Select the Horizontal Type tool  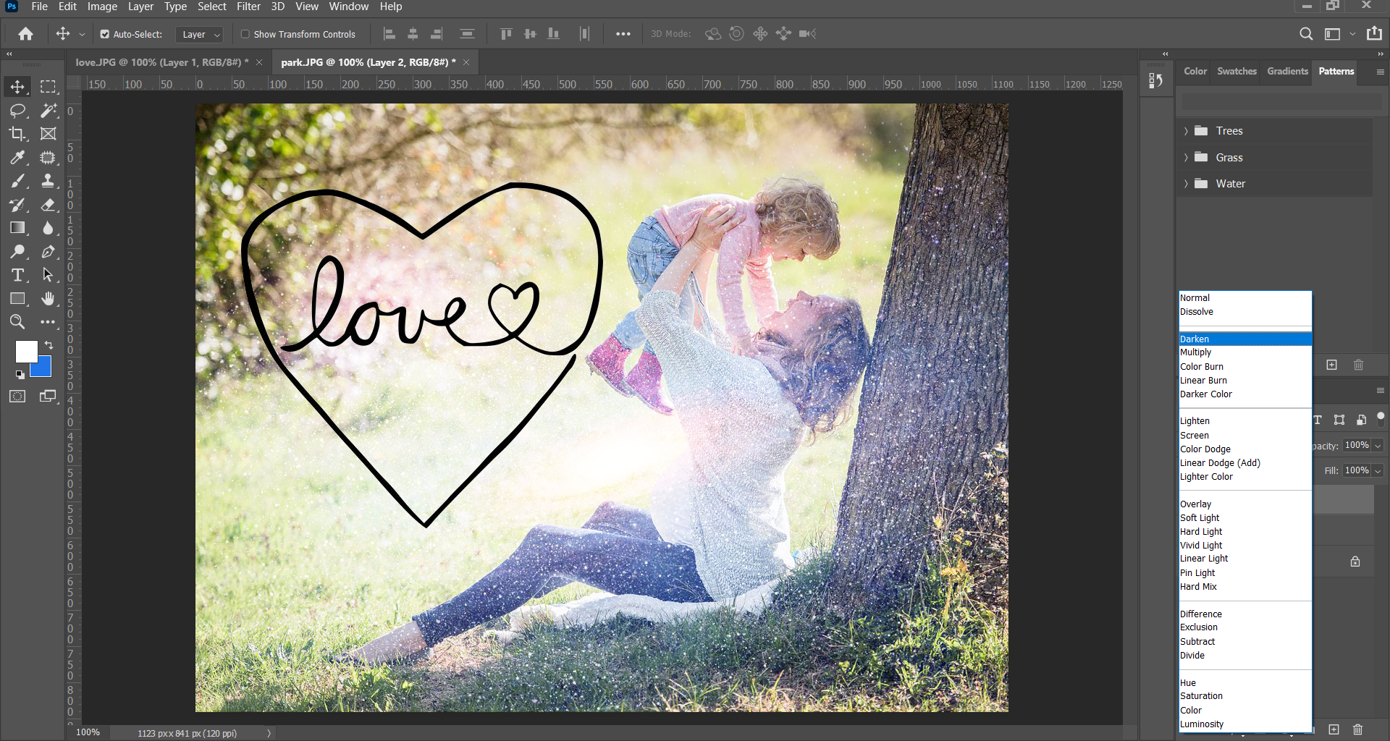coord(17,275)
